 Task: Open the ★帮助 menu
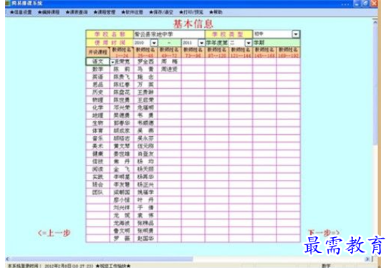(x=216, y=12)
